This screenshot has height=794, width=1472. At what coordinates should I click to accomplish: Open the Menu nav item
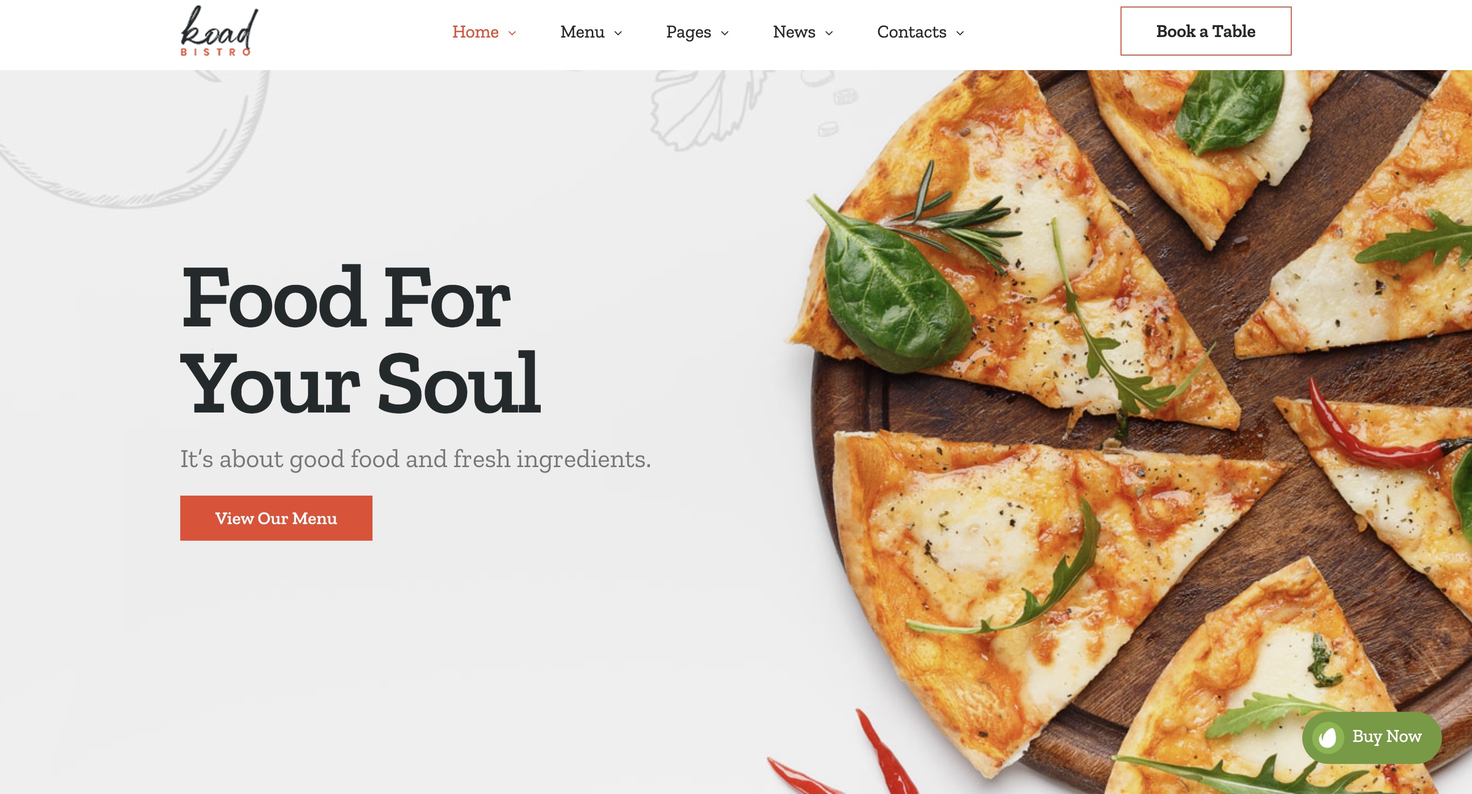(x=582, y=32)
